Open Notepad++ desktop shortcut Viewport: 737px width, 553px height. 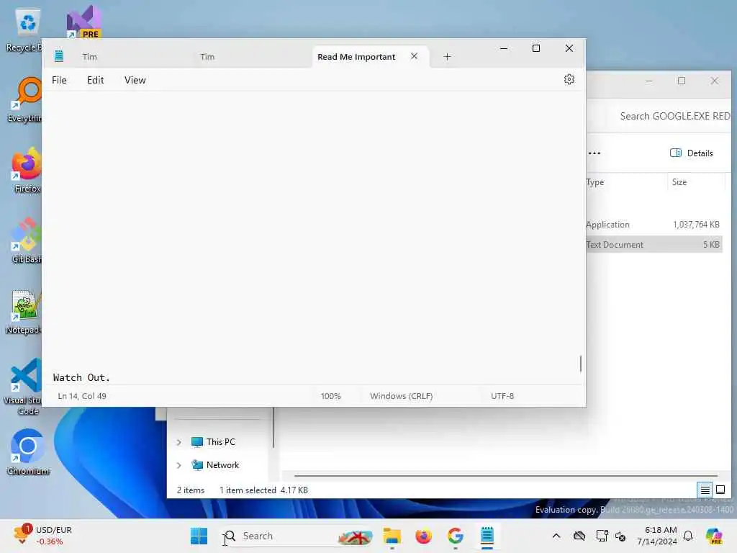point(24,312)
